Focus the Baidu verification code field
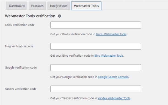This screenshot has height=105, width=168. [96, 25]
